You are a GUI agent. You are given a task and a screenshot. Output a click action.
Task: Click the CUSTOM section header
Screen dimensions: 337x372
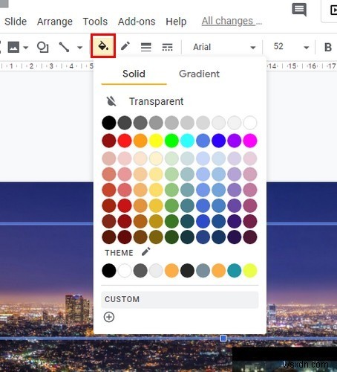[180, 299]
